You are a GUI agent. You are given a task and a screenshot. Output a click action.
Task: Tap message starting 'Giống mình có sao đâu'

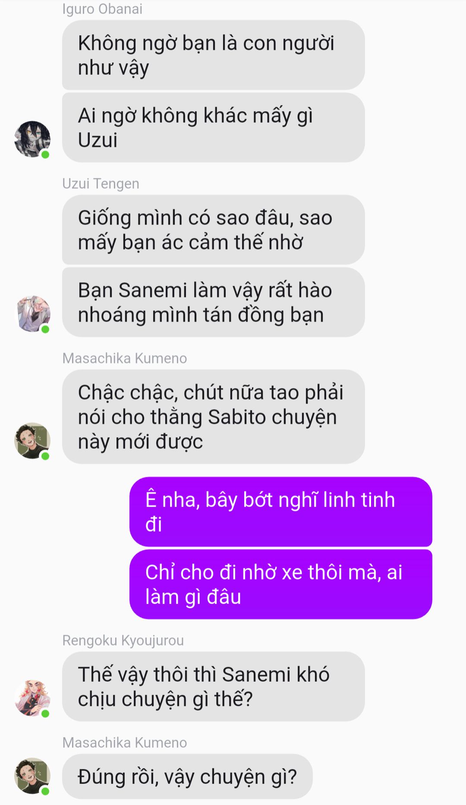click(213, 230)
